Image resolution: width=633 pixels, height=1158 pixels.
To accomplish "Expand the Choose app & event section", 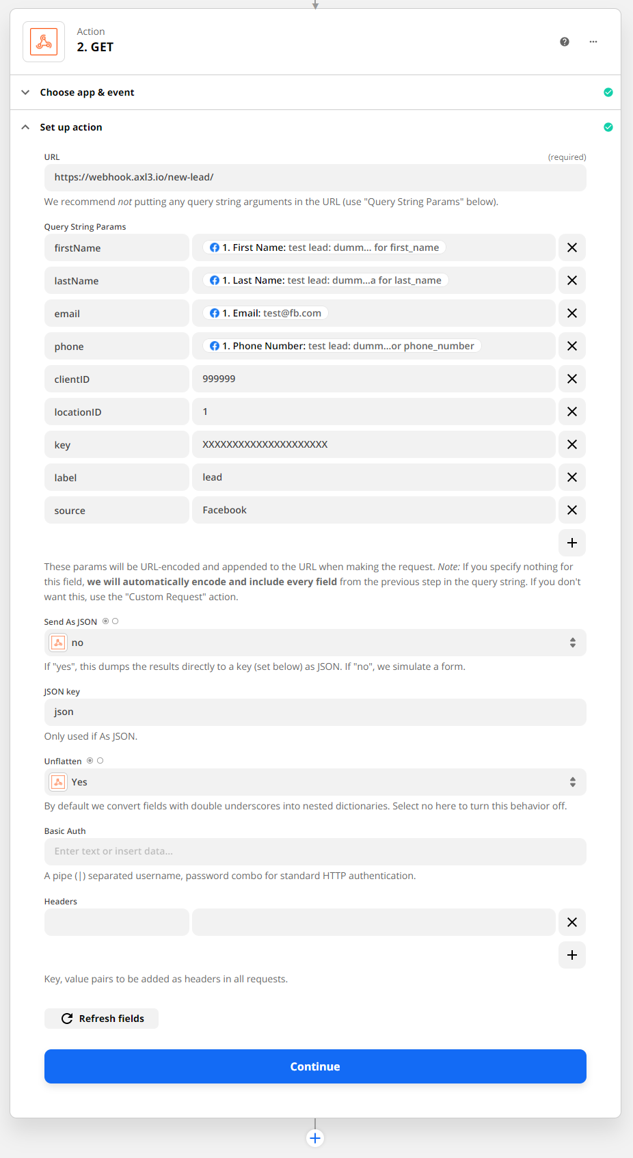I will (87, 92).
